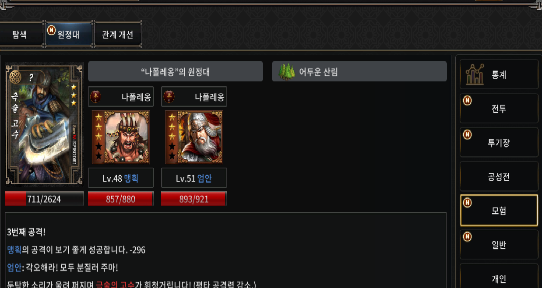
Task: Click the enemy HP bar 711/2624
Action: coord(44,199)
